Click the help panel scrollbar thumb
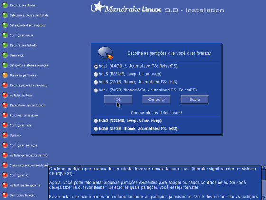Viewport: 266px width, 200px height. [264, 175]
